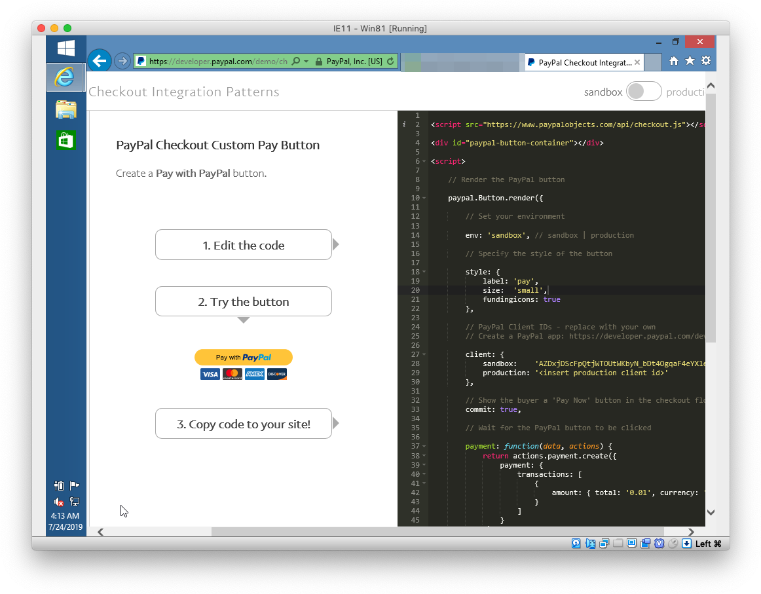Click the horizontal scrollbar thumb

pos(437,532)
